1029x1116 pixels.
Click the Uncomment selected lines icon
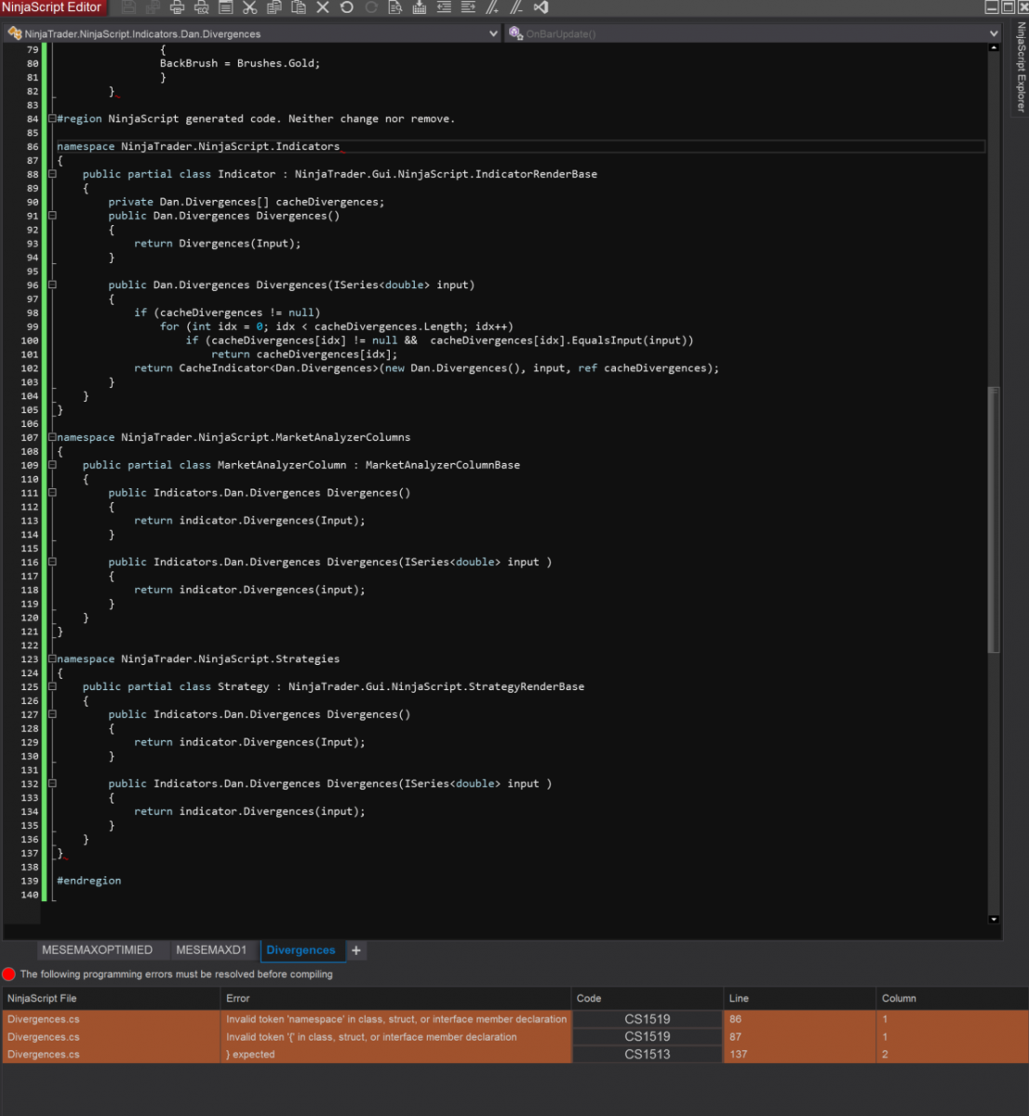516,7
